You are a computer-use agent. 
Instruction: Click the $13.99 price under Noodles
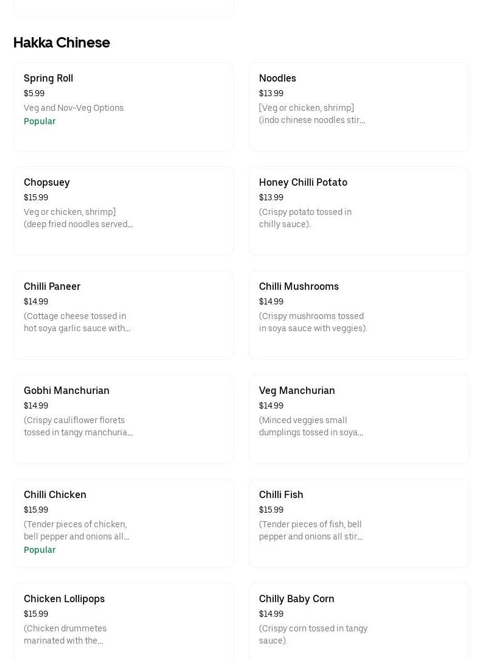tap(271, 93)
